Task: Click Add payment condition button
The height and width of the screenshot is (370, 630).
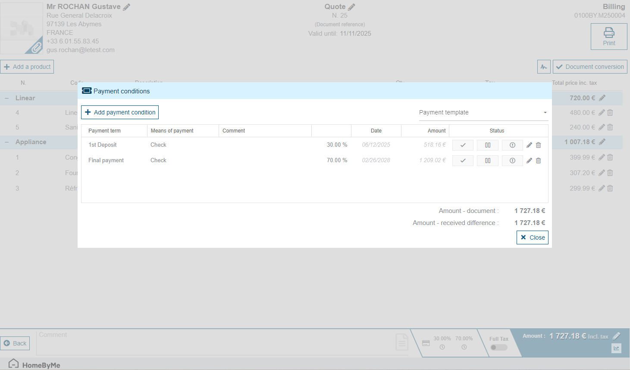Action: click(x=120, y=112)
